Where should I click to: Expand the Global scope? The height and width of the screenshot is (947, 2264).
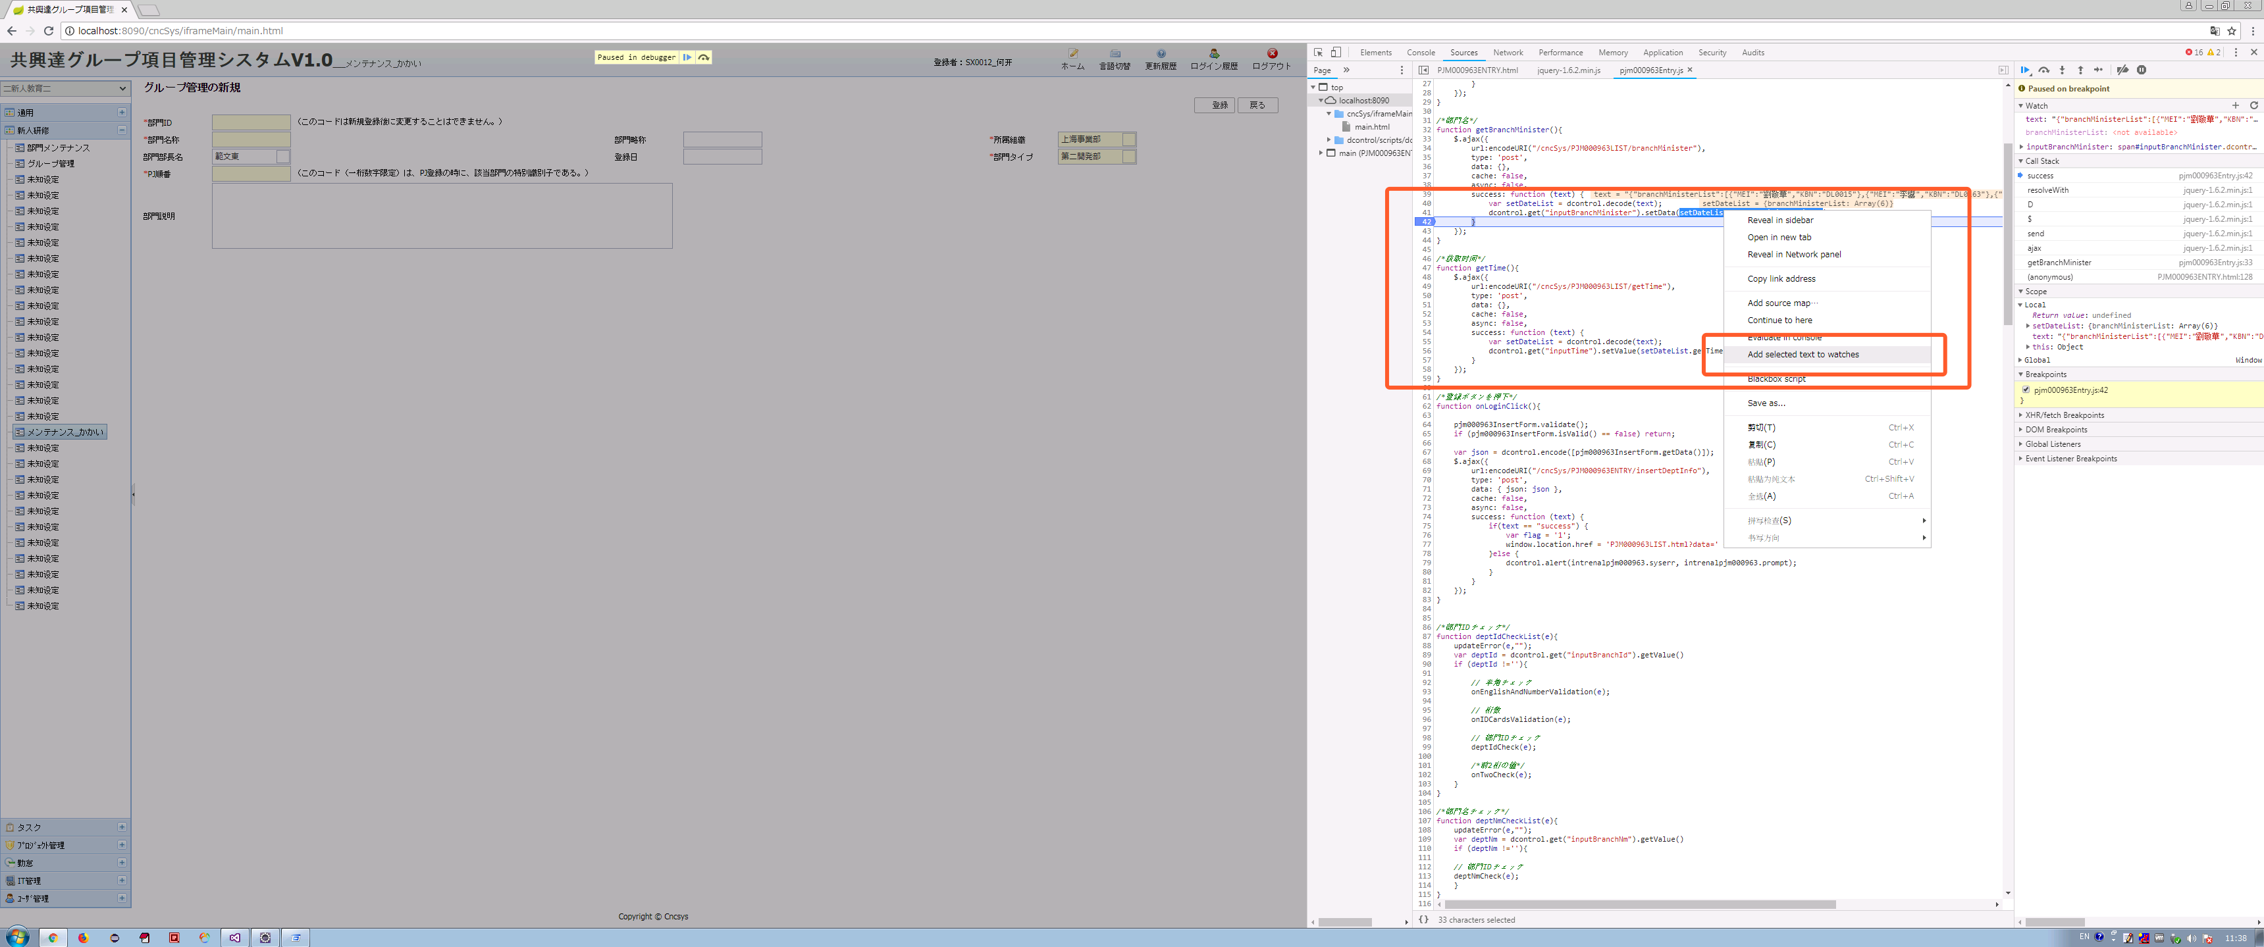[2020, 359]
